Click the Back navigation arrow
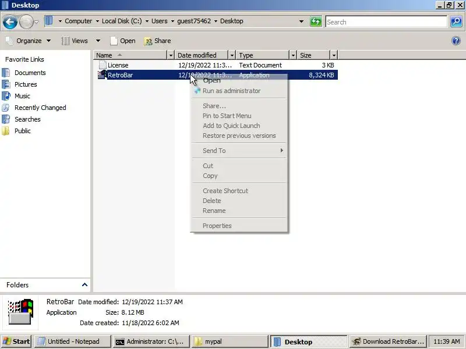Image resolution: width=466 pixels, height=349 pixels. pyautogui.click(x=10, y=22)
